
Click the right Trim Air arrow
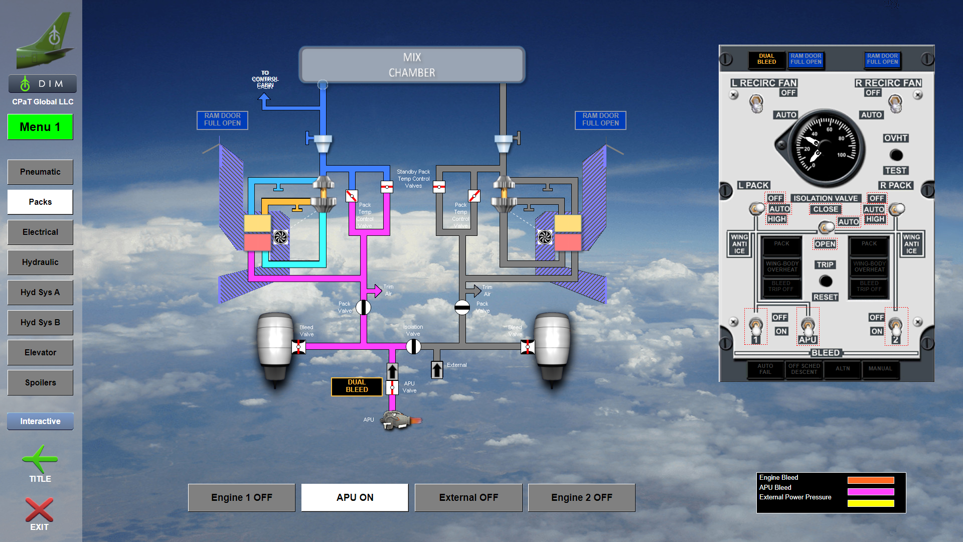(x=473, y=290)
